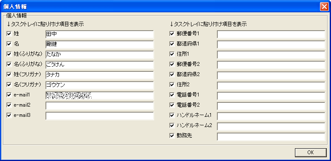
Task: Uncheck the e-mail3 checkbox
Action: point(9,115)
